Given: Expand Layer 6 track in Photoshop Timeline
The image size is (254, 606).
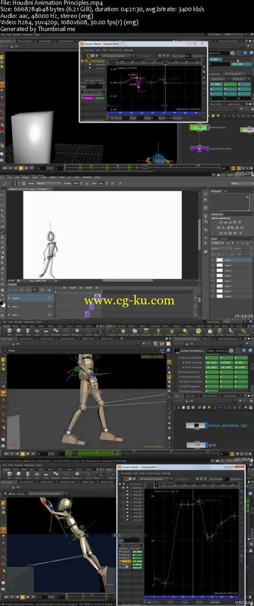Looking at the screenshot, I should point(9,306).
